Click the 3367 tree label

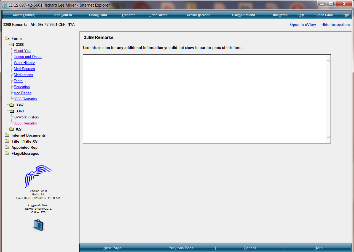[20, 105]
